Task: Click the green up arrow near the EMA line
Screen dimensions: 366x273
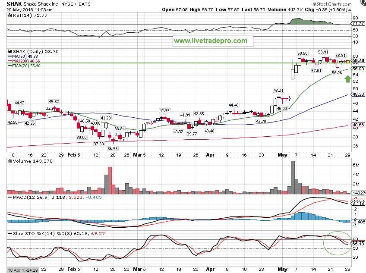Action: pyautogui.click(x=342, y=80)
